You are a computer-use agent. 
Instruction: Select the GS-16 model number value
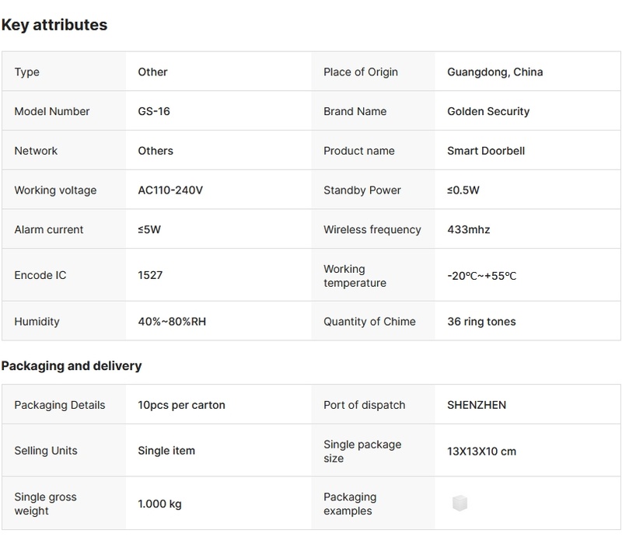pyautogui.click(x=154, y=111)
